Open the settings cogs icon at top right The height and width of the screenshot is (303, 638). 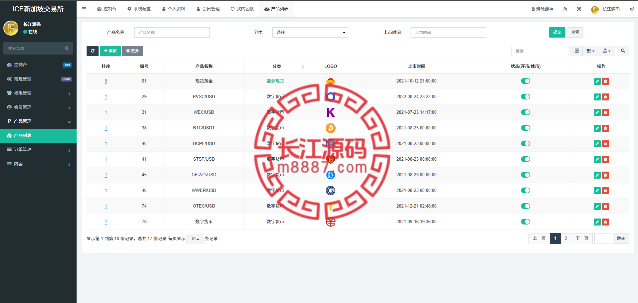pos(632,9)
